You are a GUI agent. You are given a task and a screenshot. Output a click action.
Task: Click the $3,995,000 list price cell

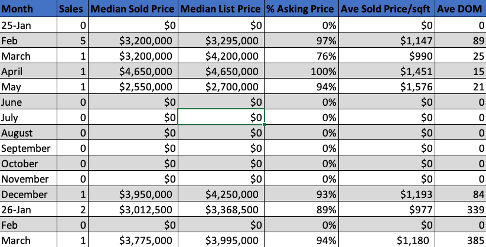click(x=221, y=240)
